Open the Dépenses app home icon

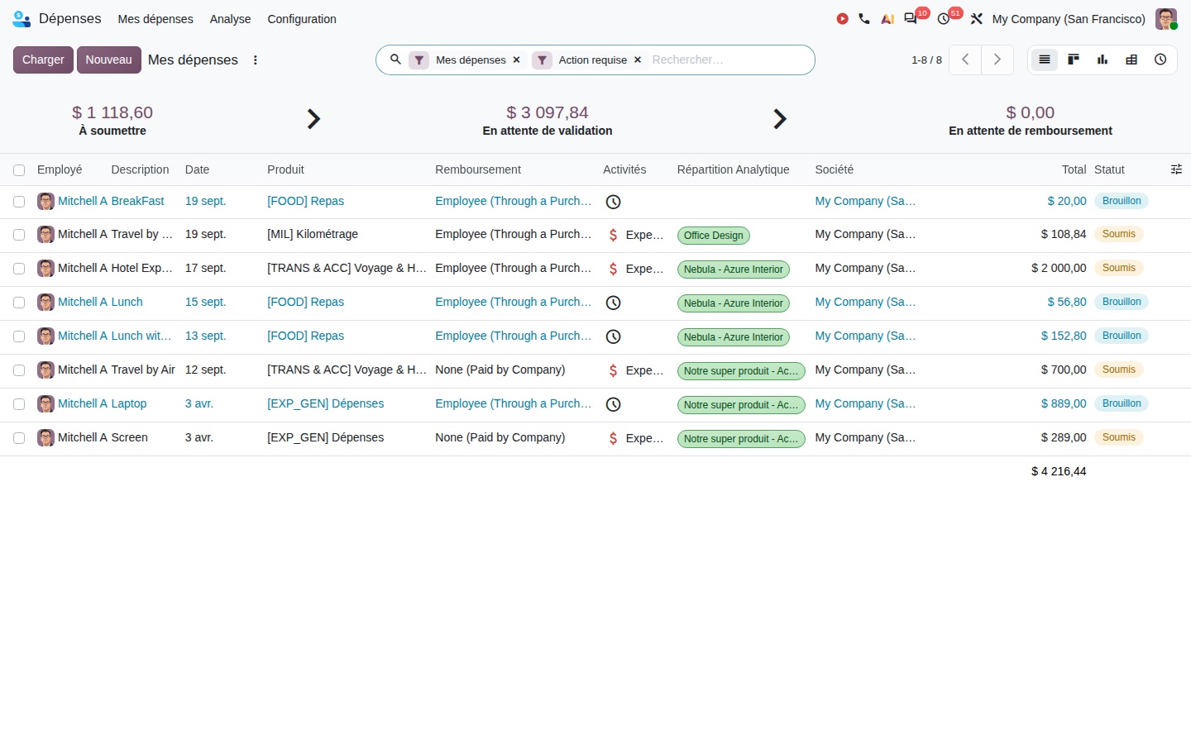[22, 19]
